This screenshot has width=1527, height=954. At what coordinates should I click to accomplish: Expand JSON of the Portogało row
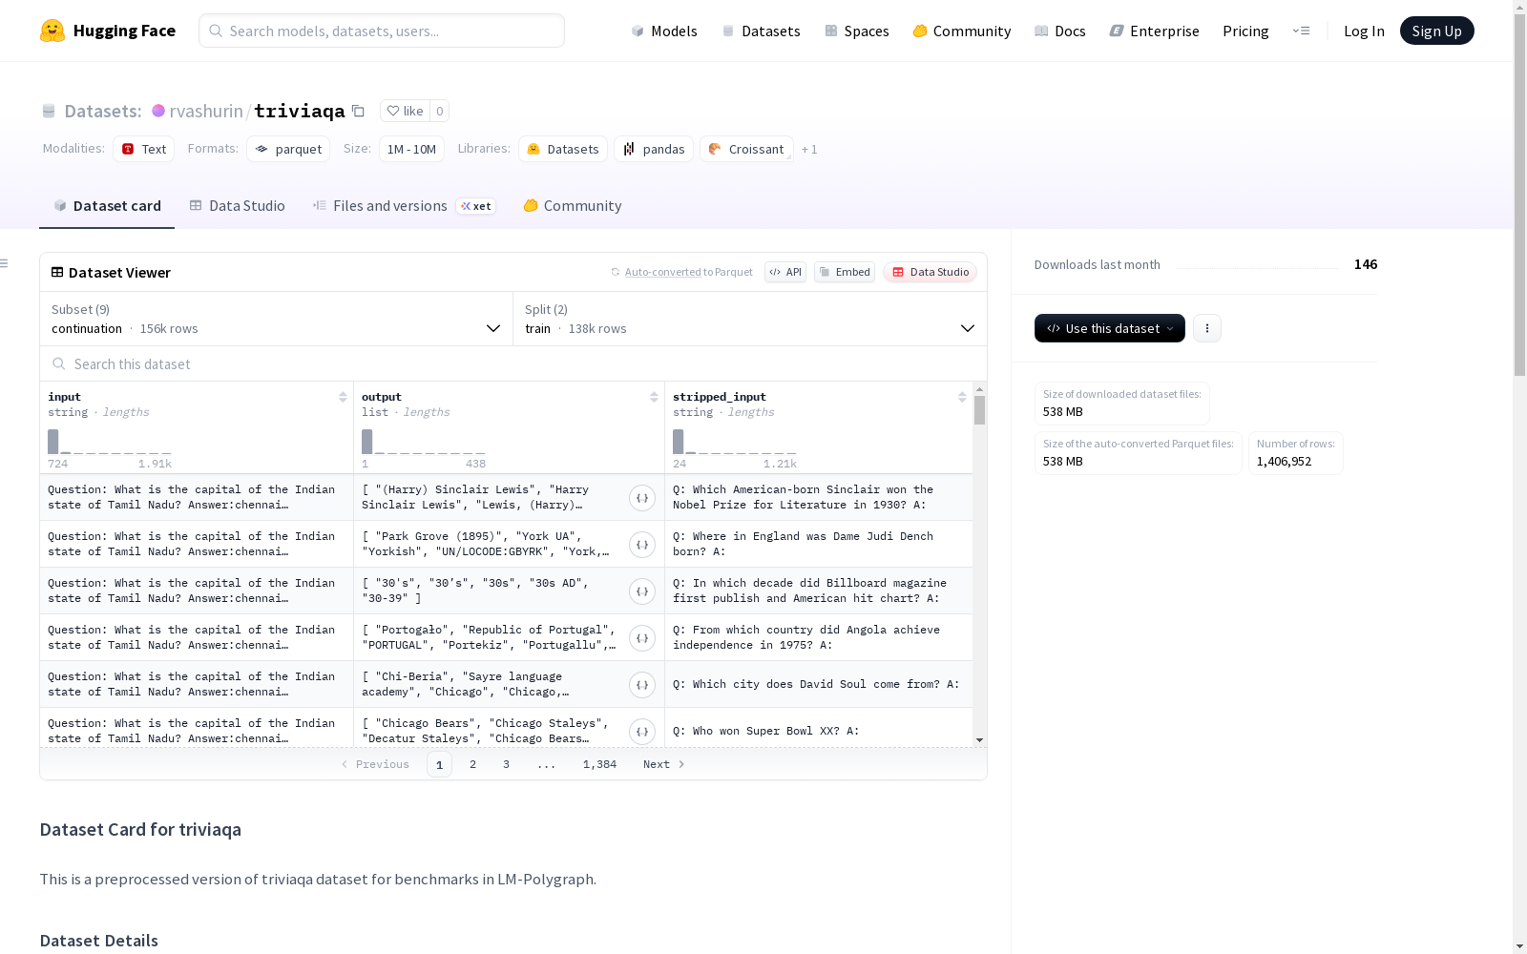pos(642,638)
